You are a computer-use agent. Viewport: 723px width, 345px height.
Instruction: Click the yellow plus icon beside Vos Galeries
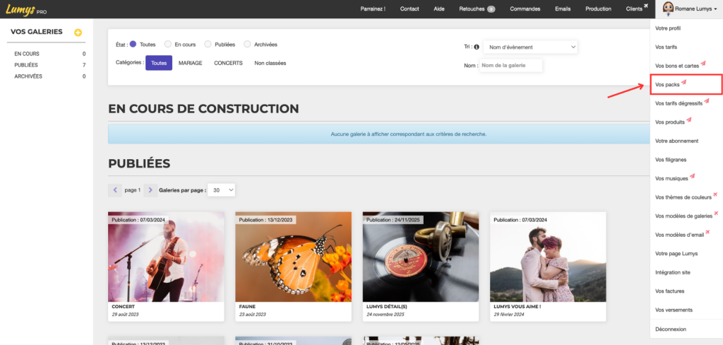pyautogui.click(x=78, y=33)
